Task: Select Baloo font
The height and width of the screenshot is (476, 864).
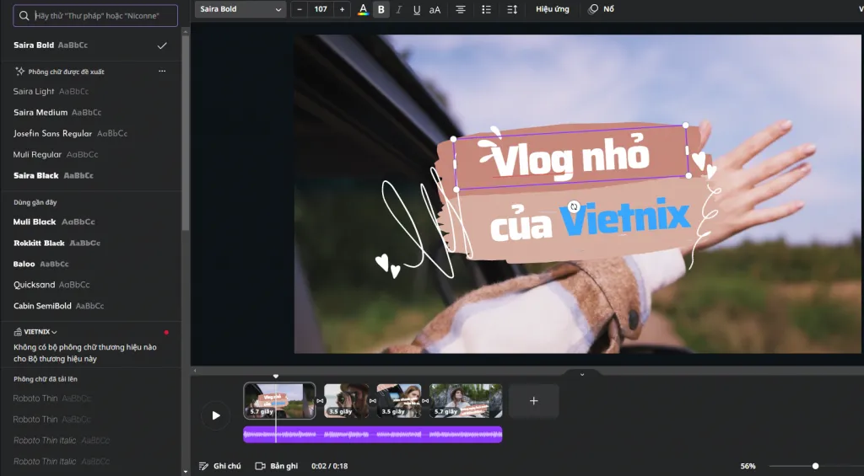Action: point(91,264)
